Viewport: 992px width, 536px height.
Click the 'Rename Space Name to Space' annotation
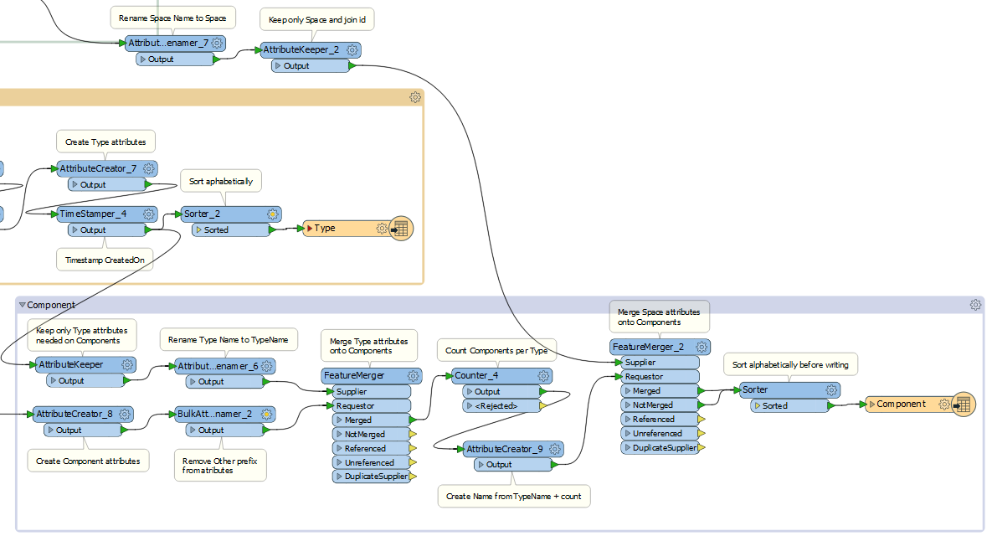172,17
